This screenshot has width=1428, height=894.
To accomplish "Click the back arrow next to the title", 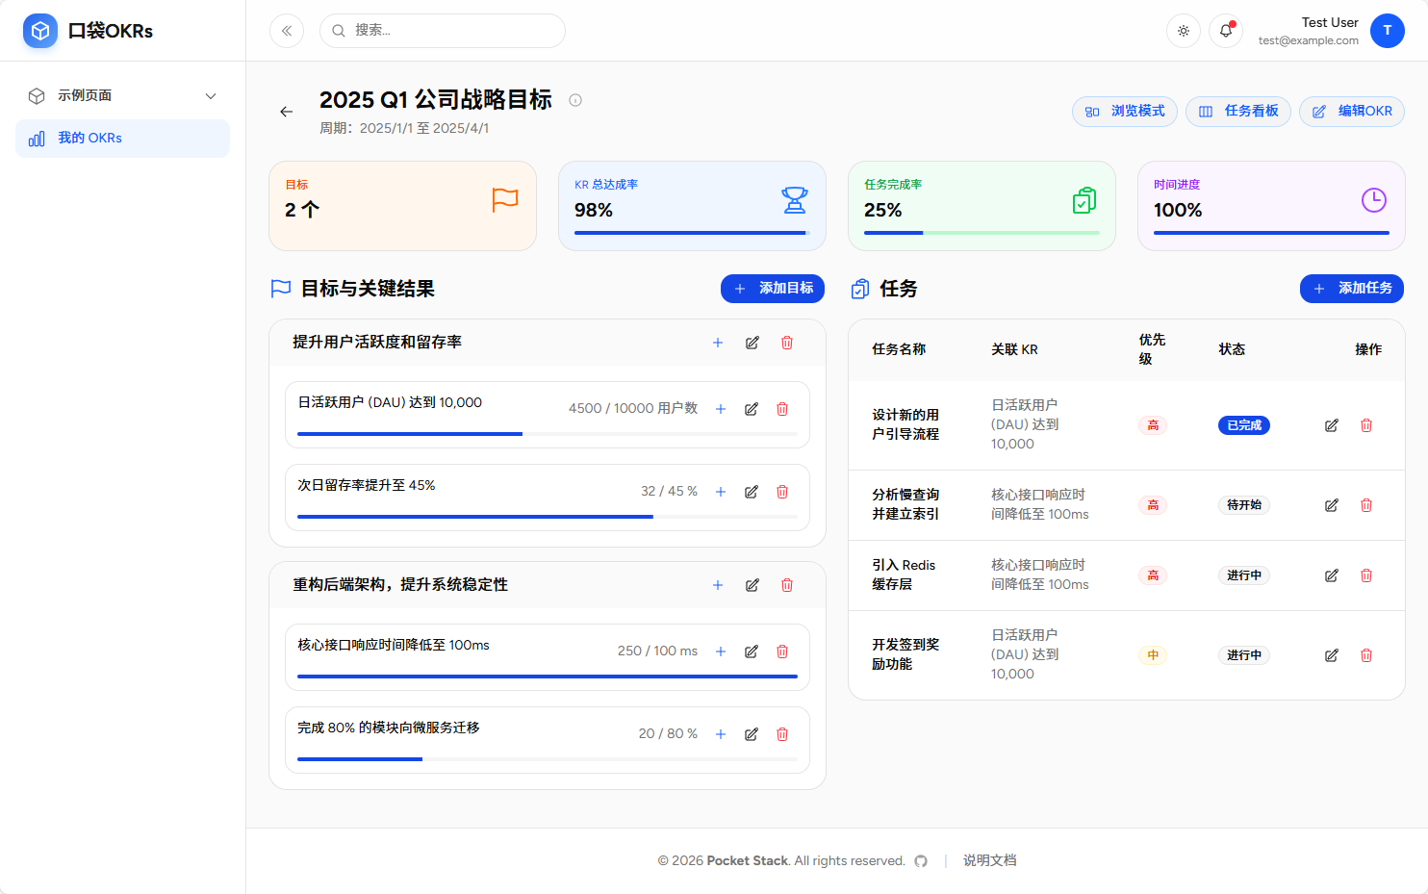I will [286, 111].
